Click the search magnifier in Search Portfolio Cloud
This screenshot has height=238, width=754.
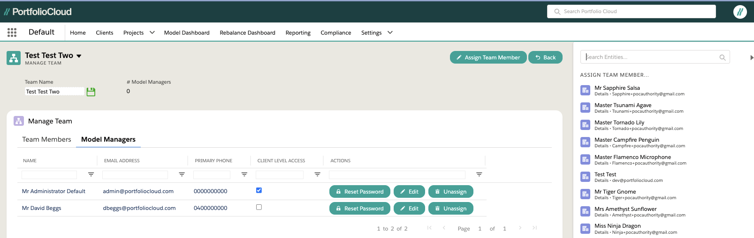click(x=557, y=12)
